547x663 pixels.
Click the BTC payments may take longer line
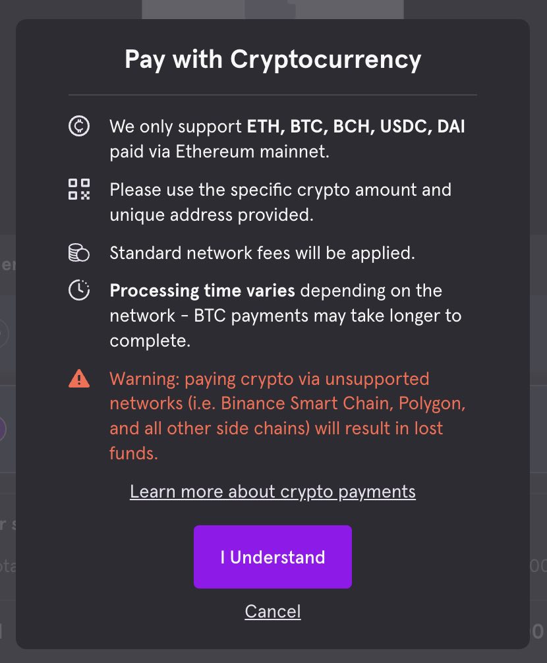pos(285,316)
